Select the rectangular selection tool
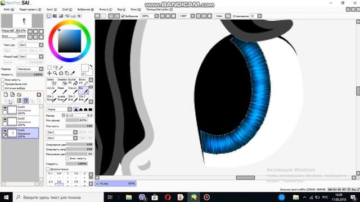360x202 pixels. [49, 67]
